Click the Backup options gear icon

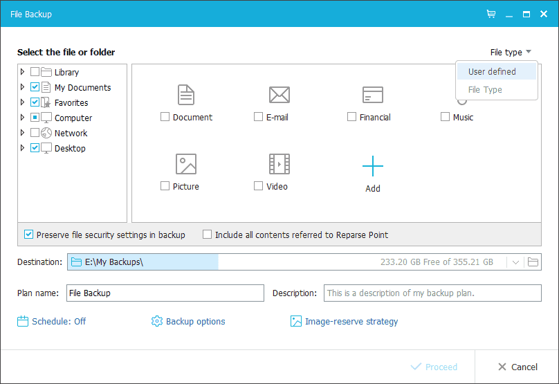(157, 321)
